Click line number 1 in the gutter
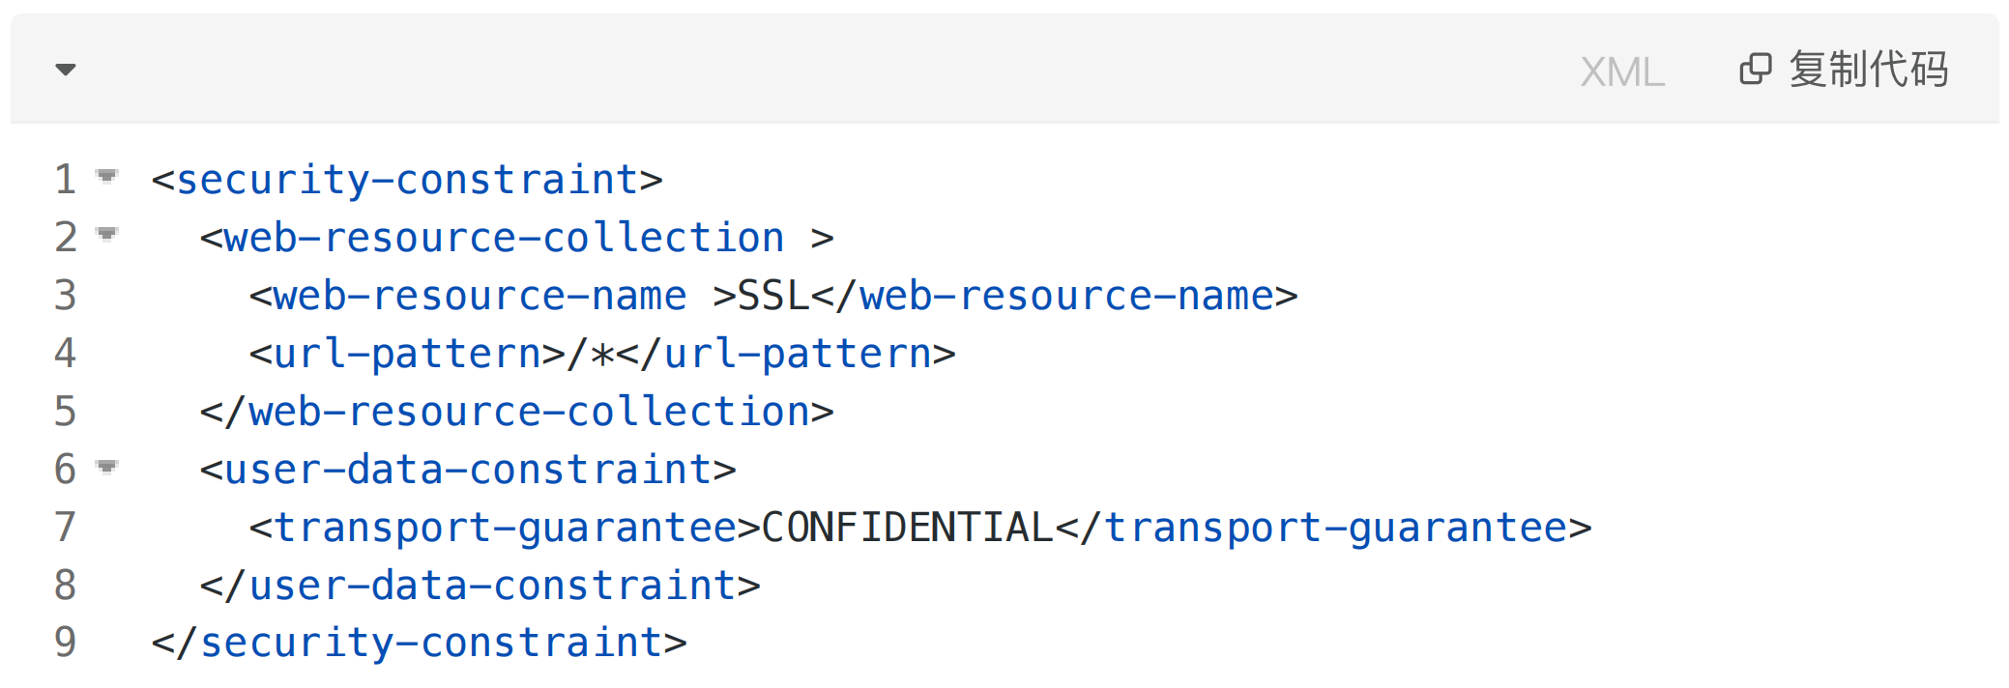The width and height of the screenshot is (2009, 688). tap(65, 180)
